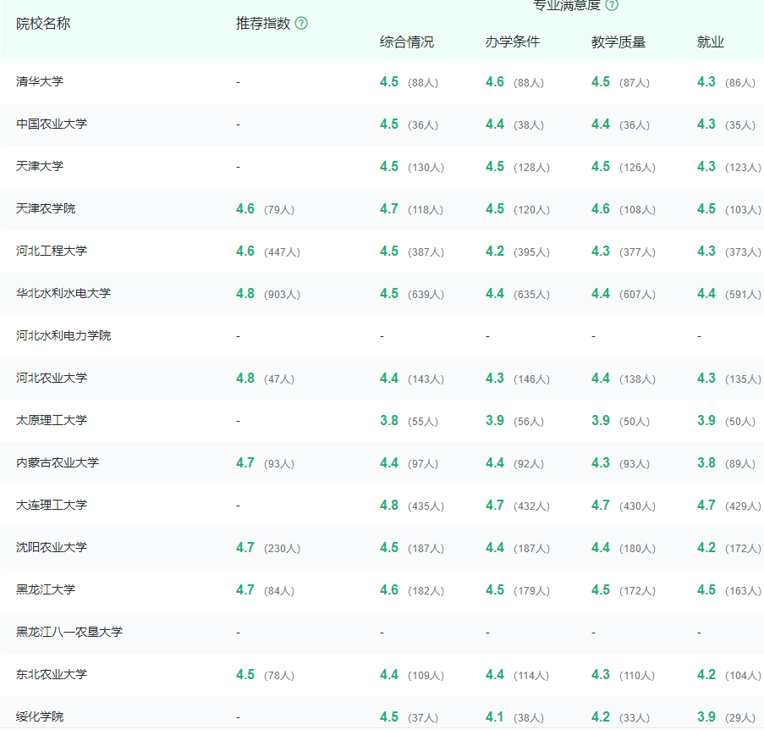Open 大连理工大学 school page
764x730 pixels.
[x=52, y=506]
